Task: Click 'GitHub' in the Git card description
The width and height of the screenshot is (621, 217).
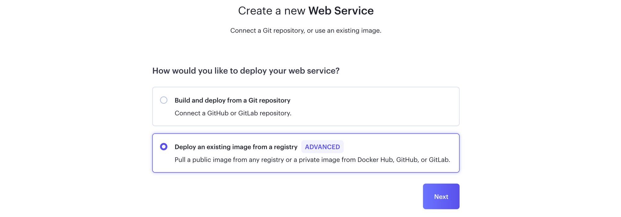Action: (218, 113)
